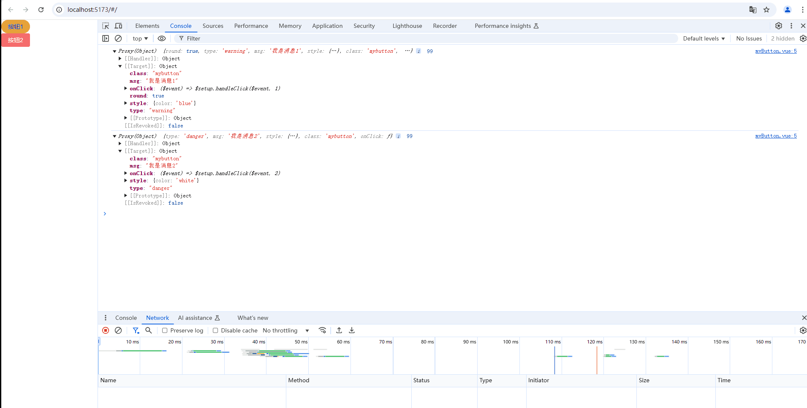Viewport: 807px width, 408px height.
Task: Focus the console Filter input
Action: [426, 38]
